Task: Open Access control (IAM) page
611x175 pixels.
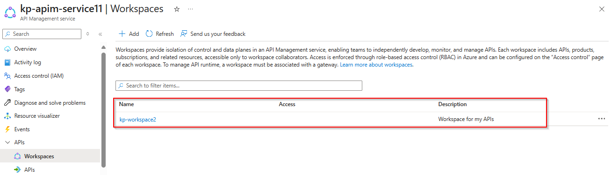Action: click(x=39, y=76)
